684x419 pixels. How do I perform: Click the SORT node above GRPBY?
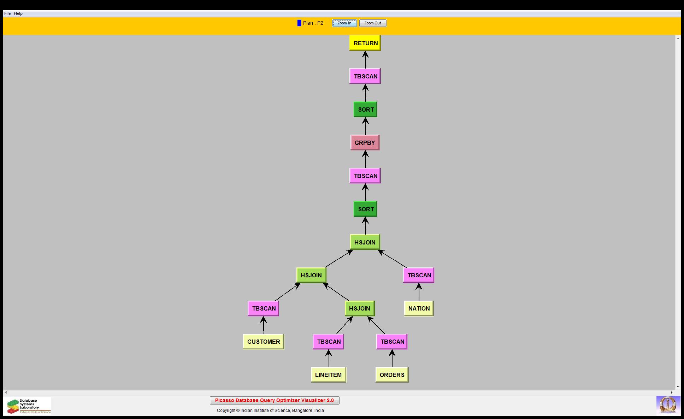coord(365,110)
